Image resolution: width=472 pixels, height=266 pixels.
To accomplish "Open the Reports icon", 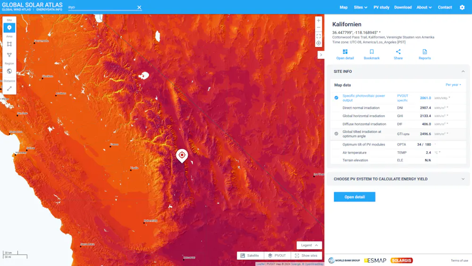I will (424, 52).
